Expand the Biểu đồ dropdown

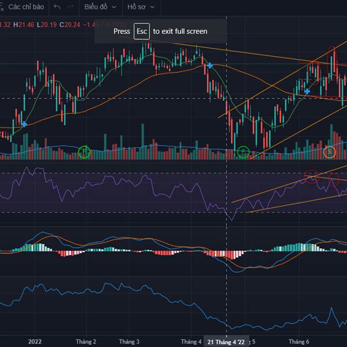click(99, 7)
